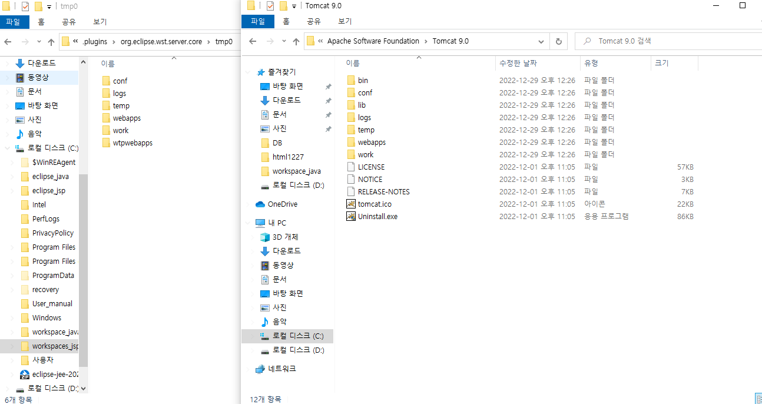Open the bin folder in Tomcat 9.0 window
The height and width of the screenshot is (404, 762).
pyautogui.click(x=363, y=80)
